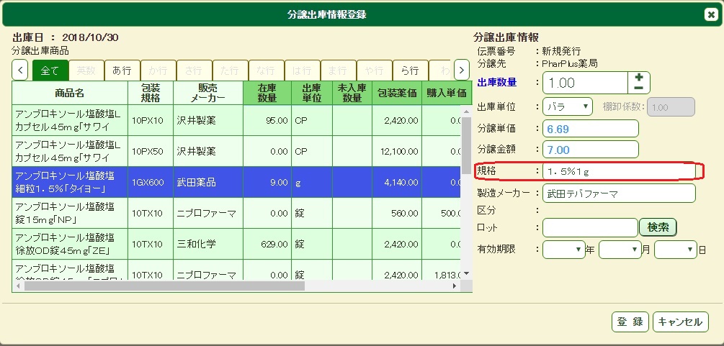
Task: Click the 1GX600 package cell
Action: click(151, 182)
